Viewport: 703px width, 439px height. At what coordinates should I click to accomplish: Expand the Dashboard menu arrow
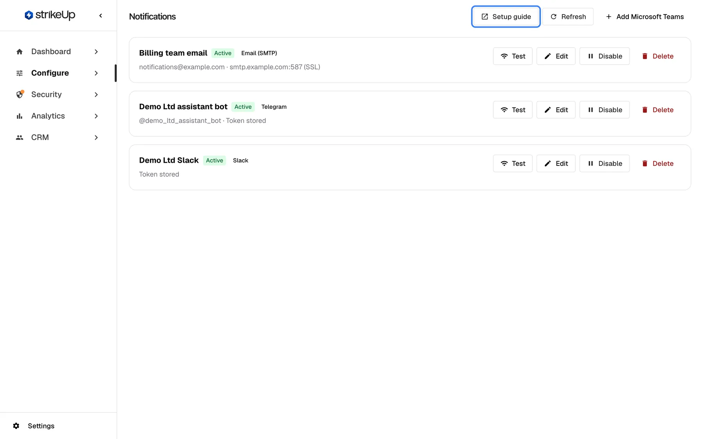(96, 52)
